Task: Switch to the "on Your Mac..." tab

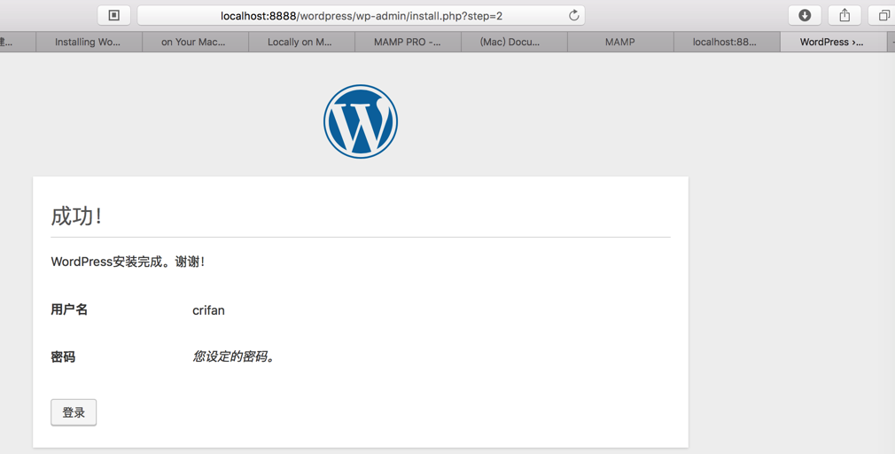Action: pyautogui.click(x=195, y=42)
